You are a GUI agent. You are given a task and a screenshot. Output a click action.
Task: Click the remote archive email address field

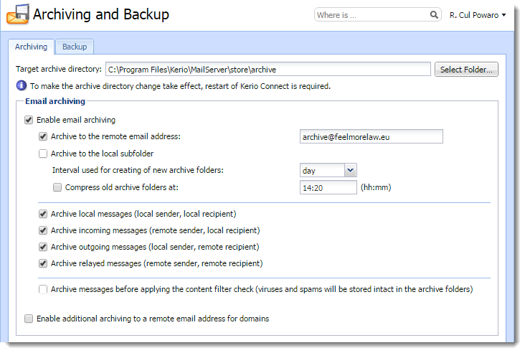372,136
